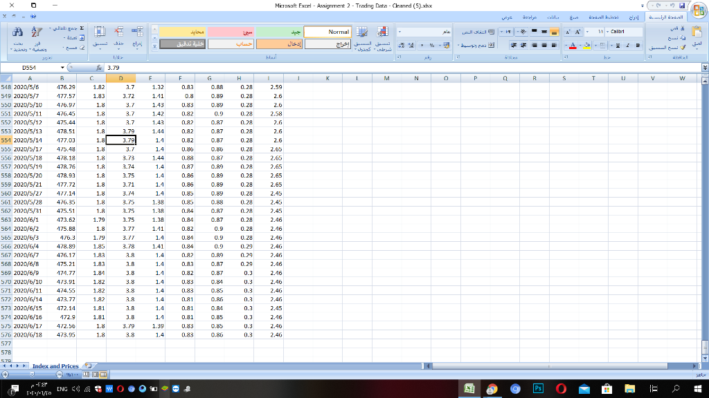Expand the cell styles gallery
The width and height of the screenshot is (709, 398).
pos(154,46)
